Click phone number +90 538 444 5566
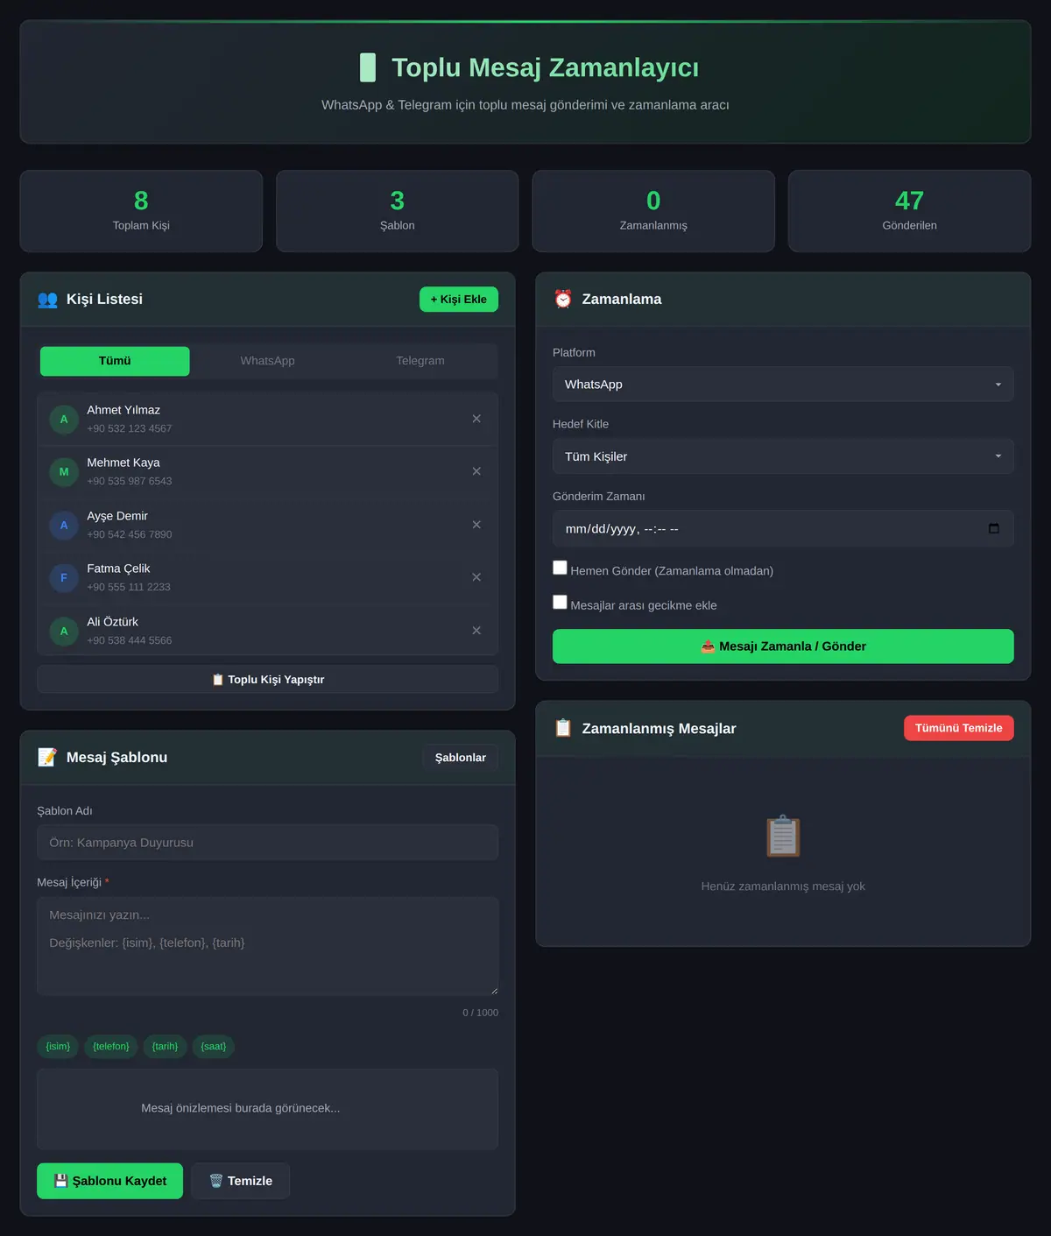Image resolution: width=1051 pixels, height=1236 pixels. click(130, 640)
